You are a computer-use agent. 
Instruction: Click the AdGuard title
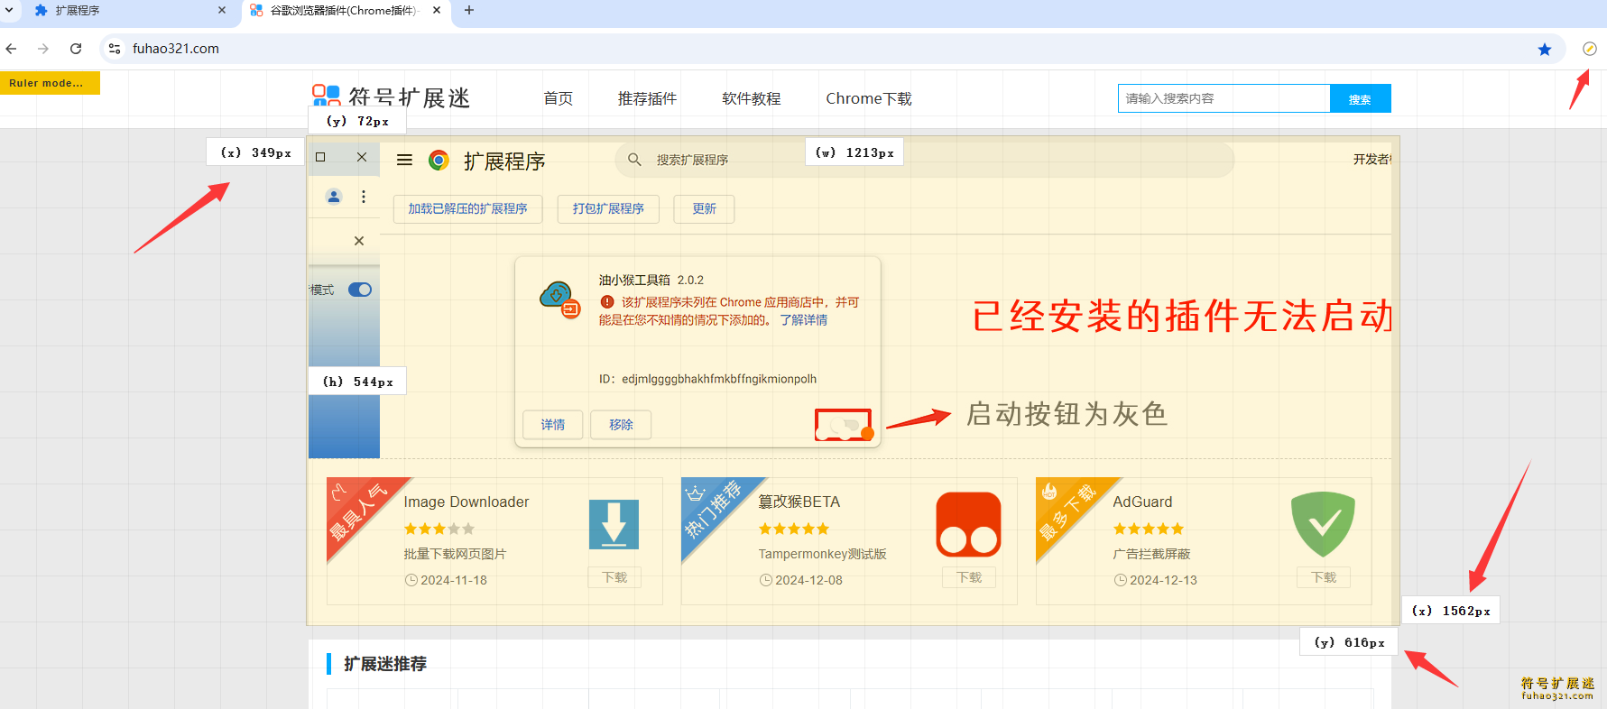point(1142,502)
